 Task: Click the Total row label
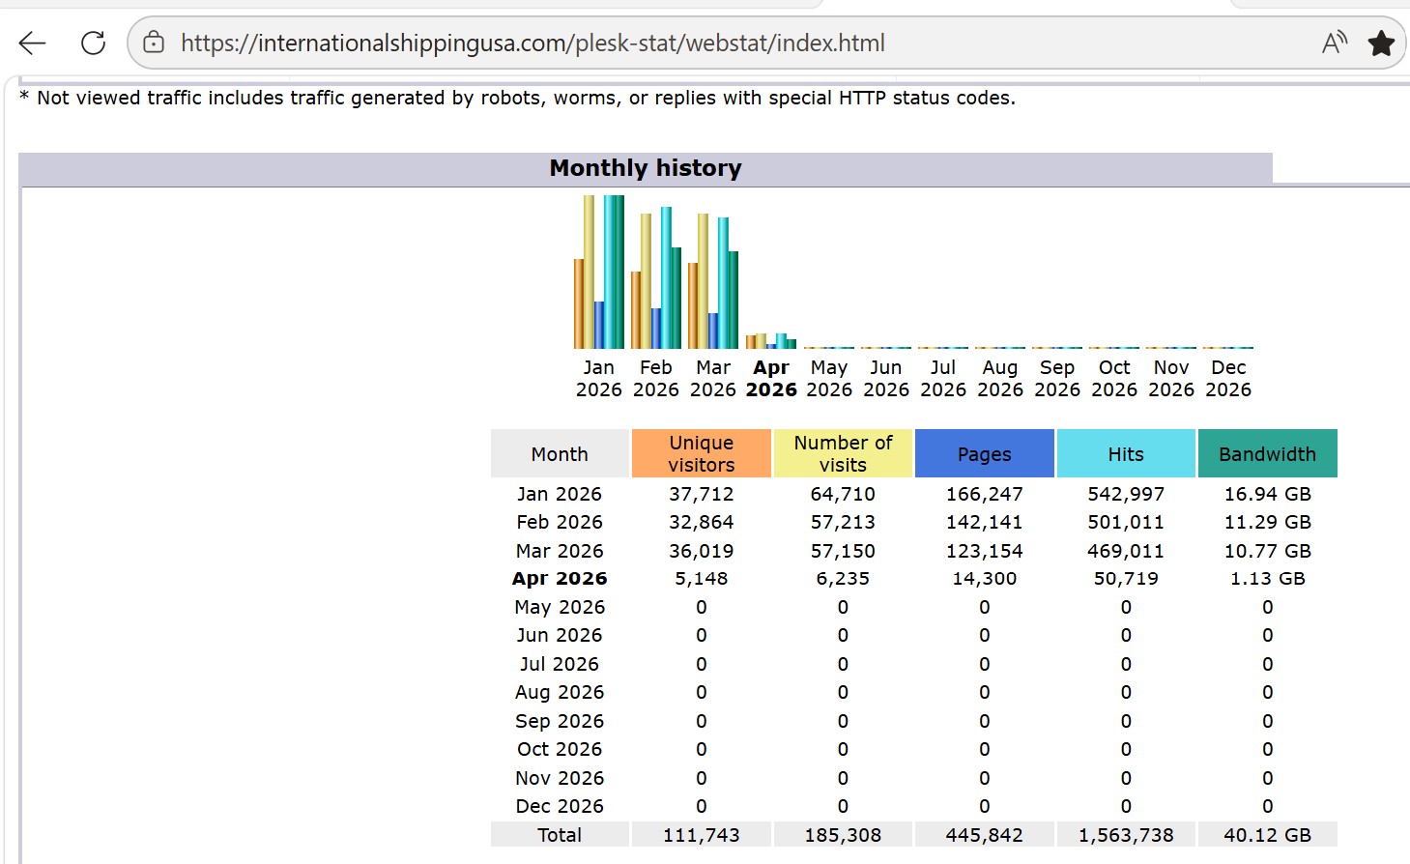click(x=560, y=835)
